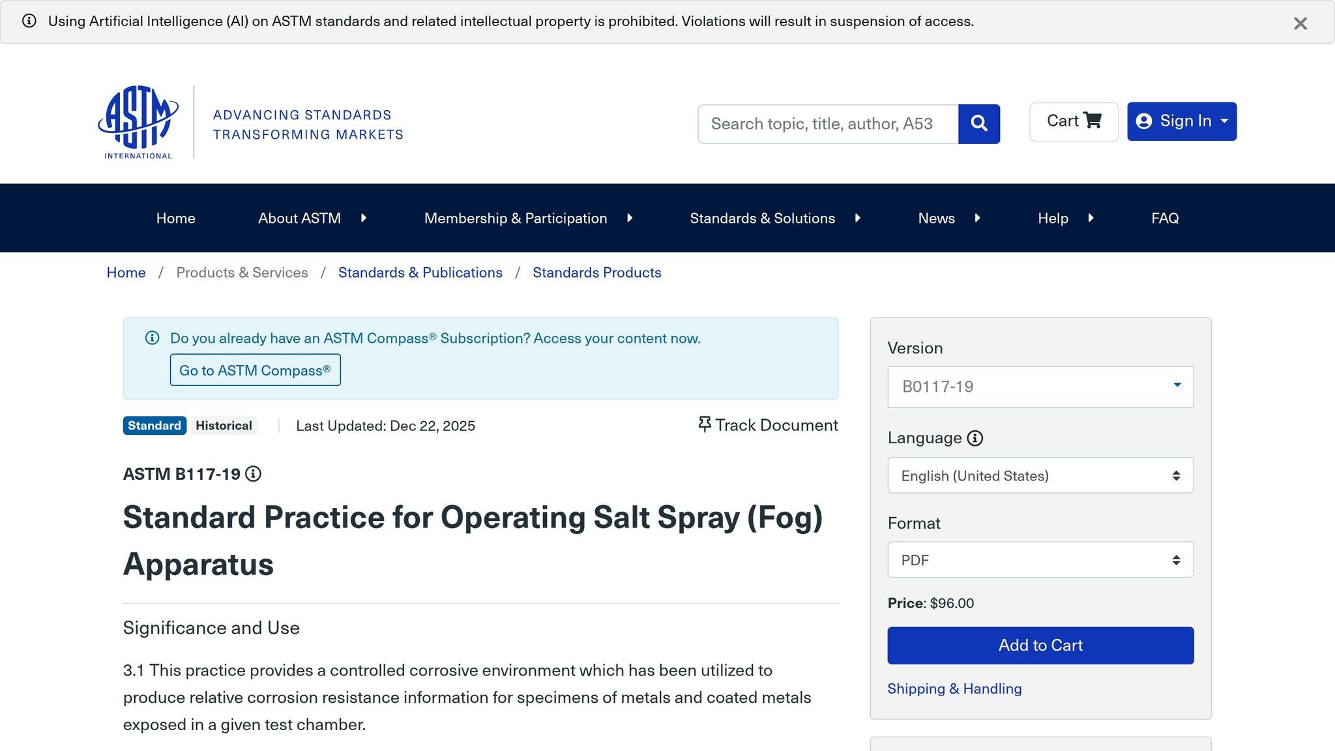Click the magnifying glass search button

point(978,124)
